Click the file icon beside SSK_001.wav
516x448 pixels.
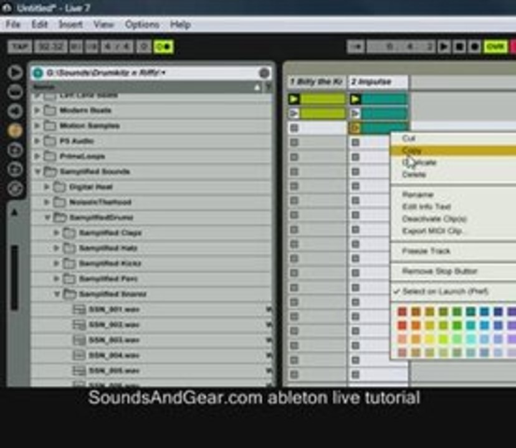(79, 309)
